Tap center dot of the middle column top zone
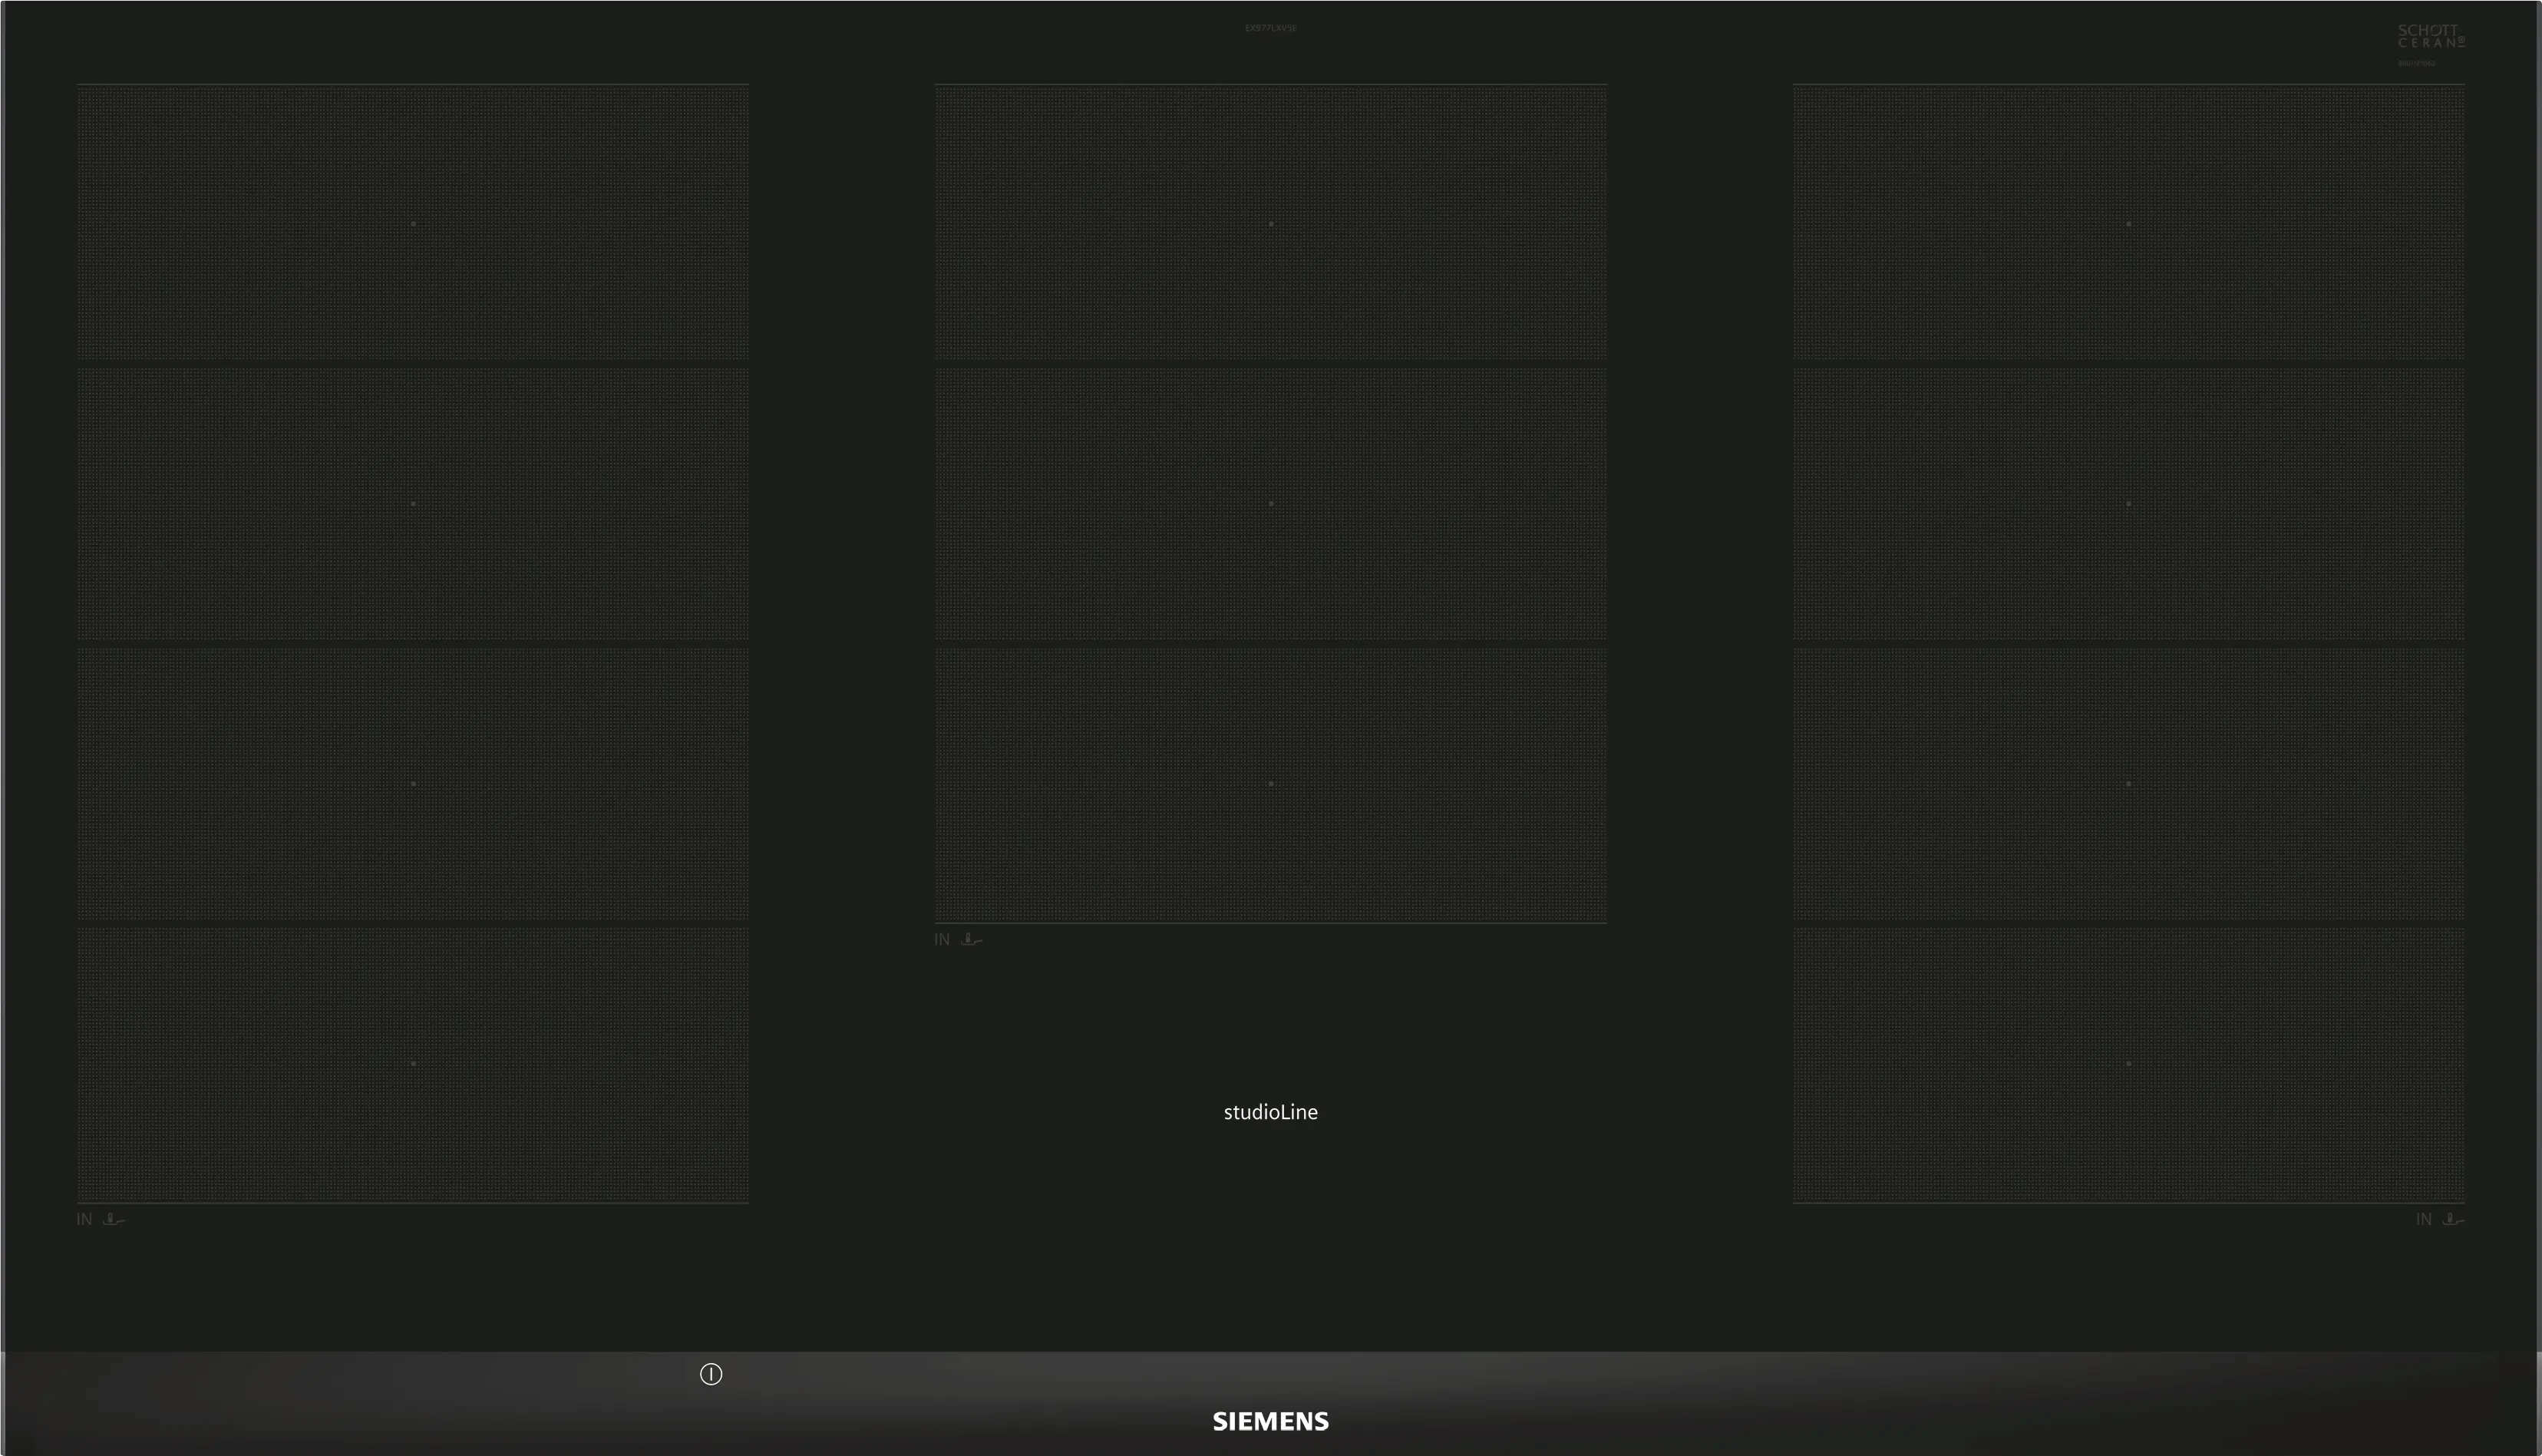Viewport: 2542px width, 1456px height. pos(1271,224)
